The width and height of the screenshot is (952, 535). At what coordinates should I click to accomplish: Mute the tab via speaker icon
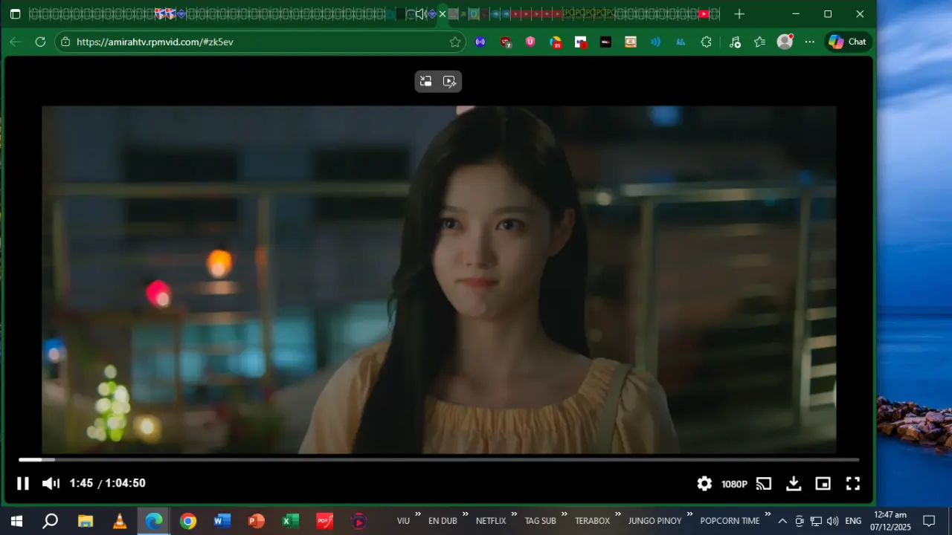coord(420,13)
